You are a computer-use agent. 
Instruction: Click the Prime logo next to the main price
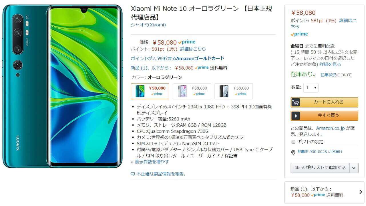click(x=187, y=42)
